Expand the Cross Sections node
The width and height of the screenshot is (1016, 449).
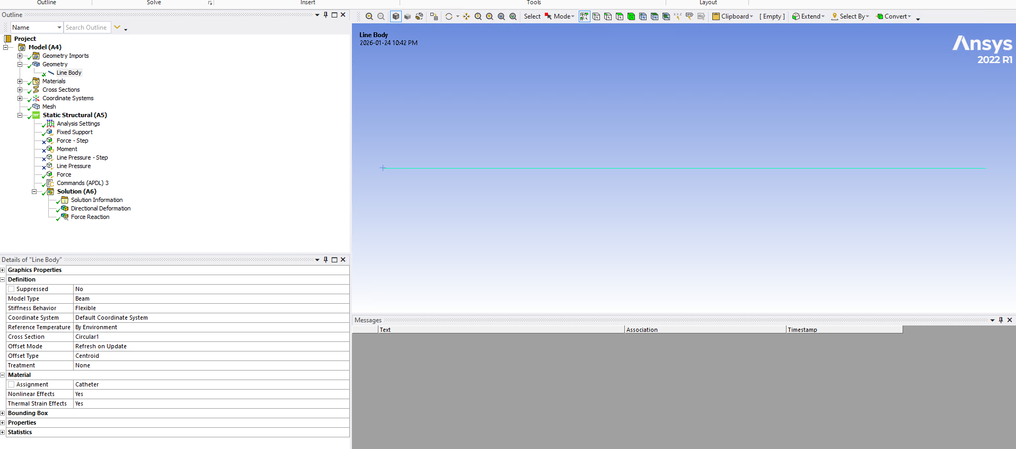point(20,90)
